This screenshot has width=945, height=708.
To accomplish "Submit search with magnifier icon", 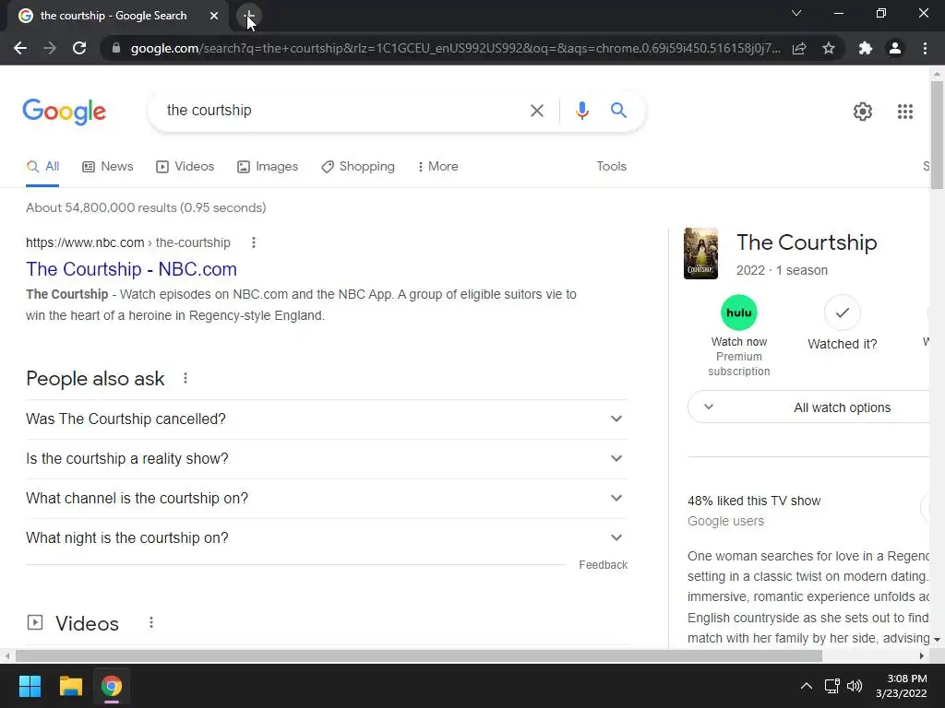I will coord(618,111).
